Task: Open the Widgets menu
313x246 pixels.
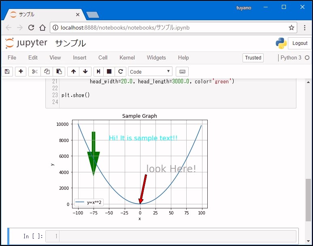Action: [156, 58]
